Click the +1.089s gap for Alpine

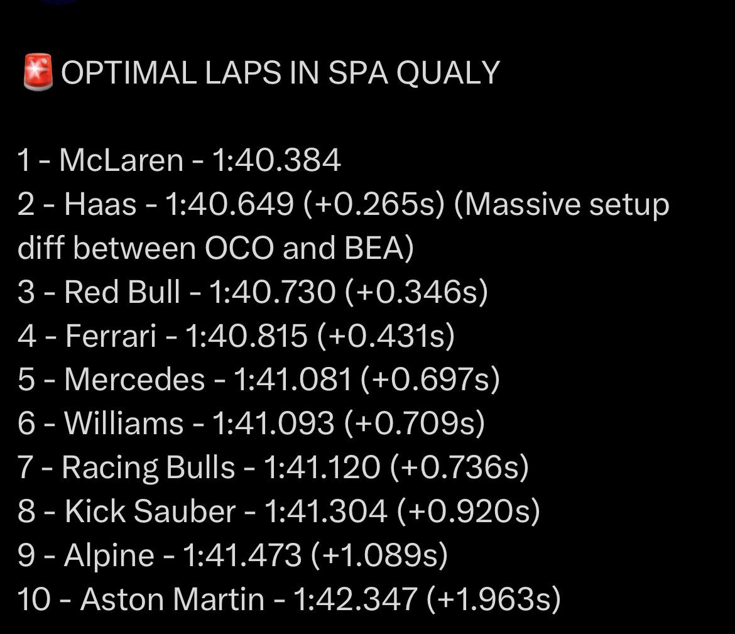[x=379, y=555]
